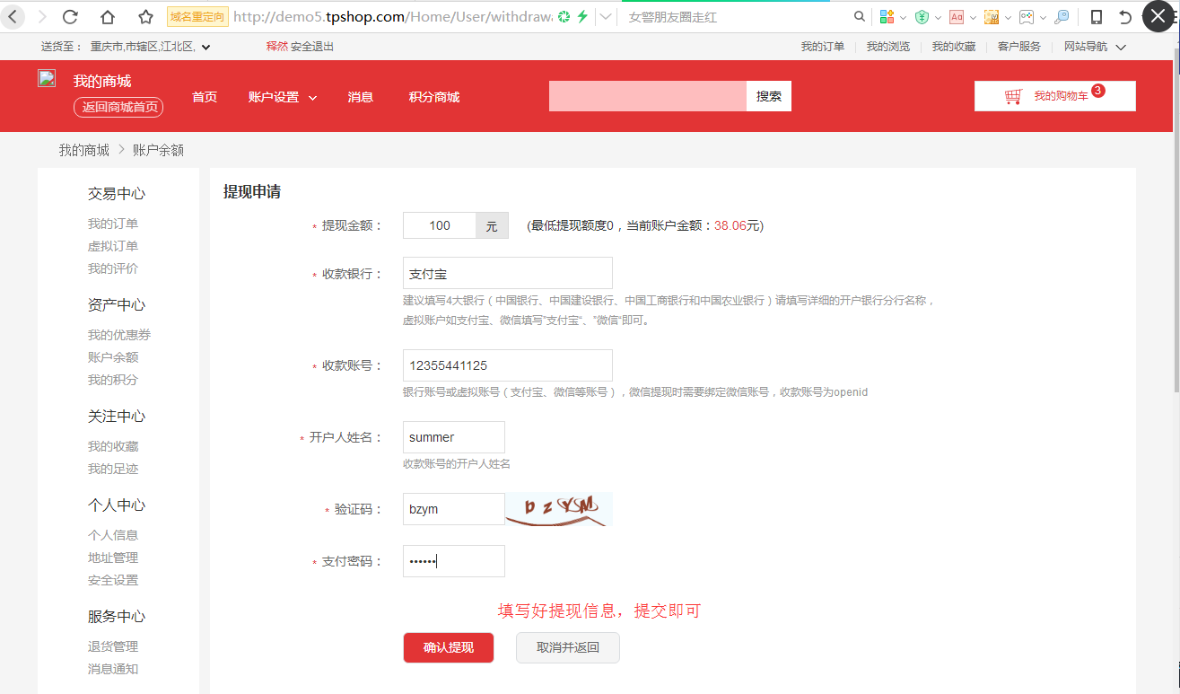Screen dimensions: 1180x694
Task: Open the 网站导航 dropdown
Action: point(1087,46)
